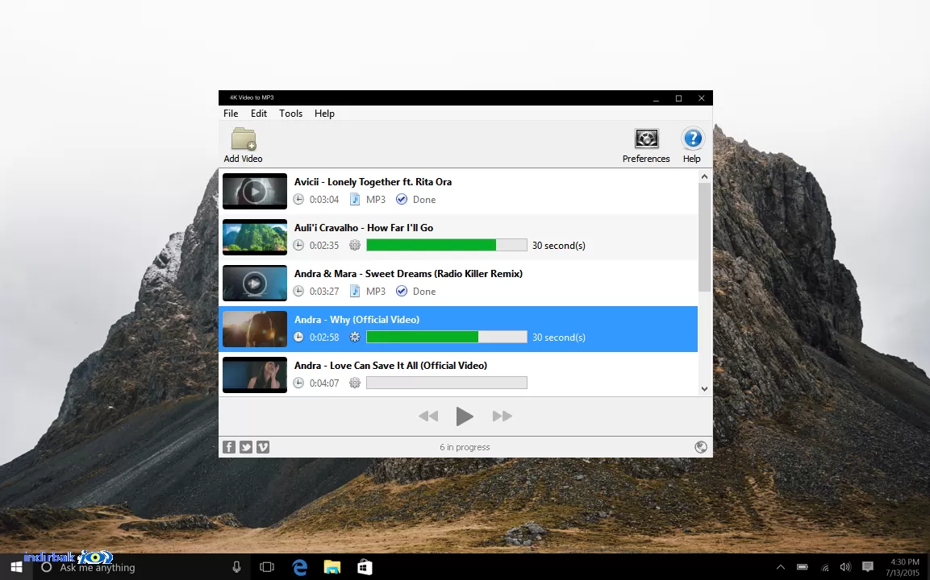Screen dimensions: 930x580
Task: Open the Edit menu
Action: pyautogui.click(x=259, y=113)
